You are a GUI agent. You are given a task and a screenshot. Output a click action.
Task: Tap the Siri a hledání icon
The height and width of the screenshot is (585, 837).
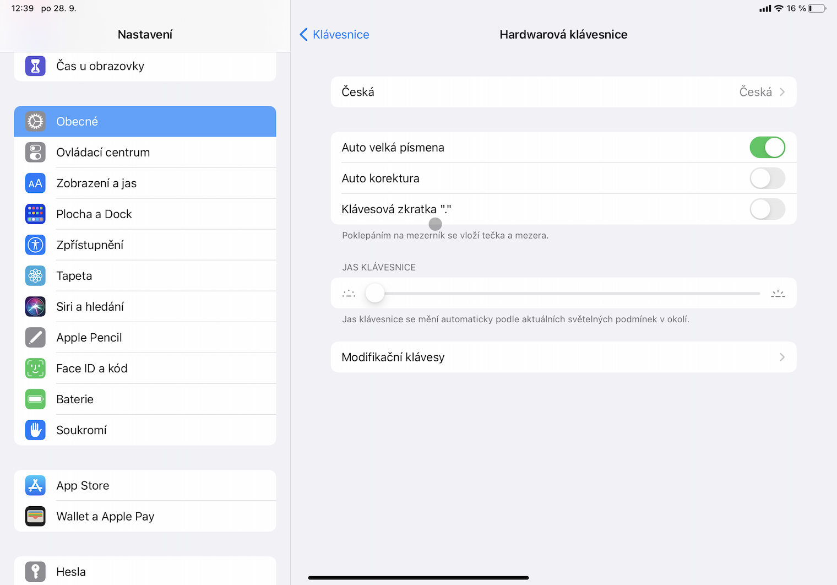click(x=35, y=307)
